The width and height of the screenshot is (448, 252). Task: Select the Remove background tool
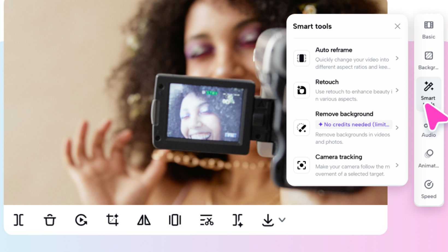coord(344,114)
